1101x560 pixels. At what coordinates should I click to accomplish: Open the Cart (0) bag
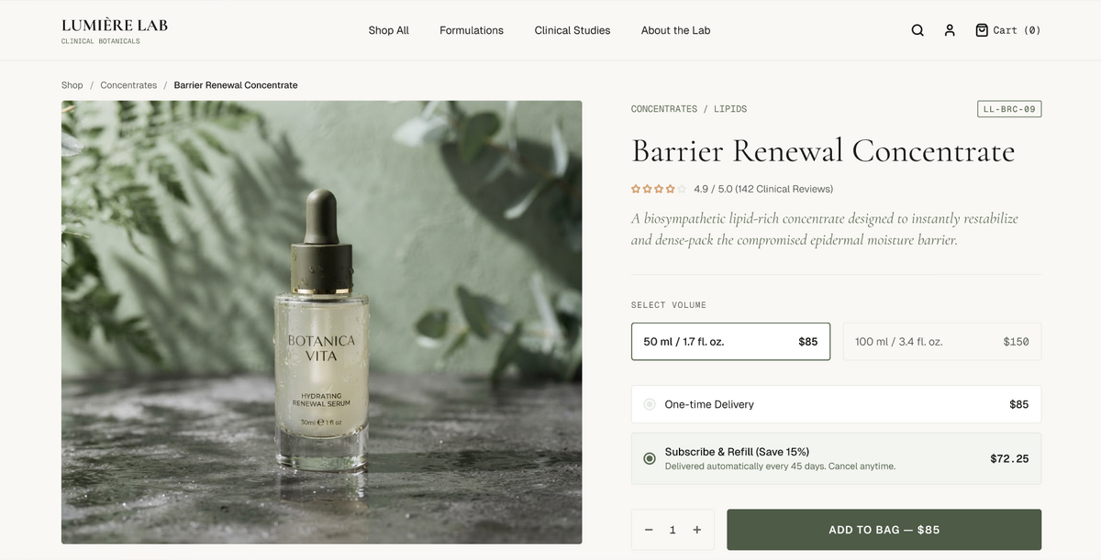(1007, 30)
